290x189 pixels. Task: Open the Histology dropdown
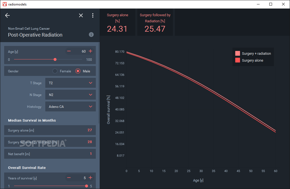[70, 106]
